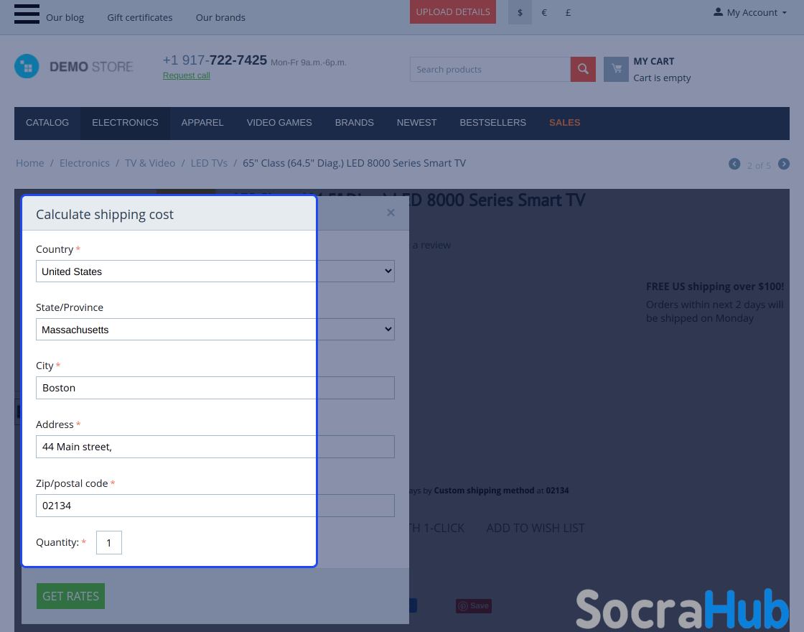Open the Bestsellers menu item
The height and width of the screenshot is (632, 804).
pos(492,123)
